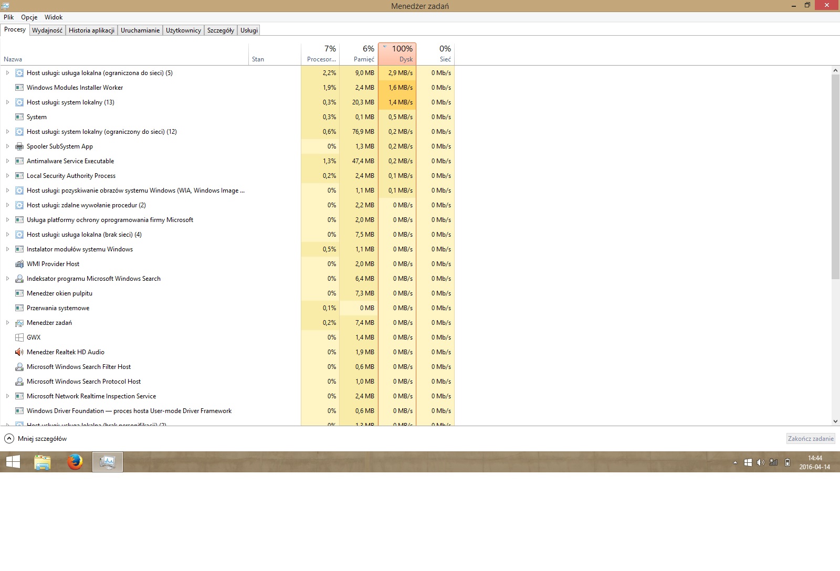The width and height of the screenshot is (840, 571).
Task: Click the Przerwania systemowe icon
Action: pyautogui.click(x=19, y=308)
